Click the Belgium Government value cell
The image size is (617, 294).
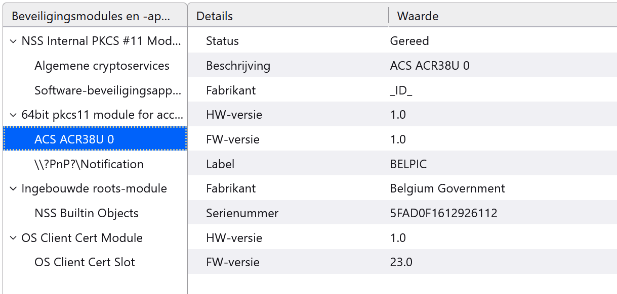(447, 189)
